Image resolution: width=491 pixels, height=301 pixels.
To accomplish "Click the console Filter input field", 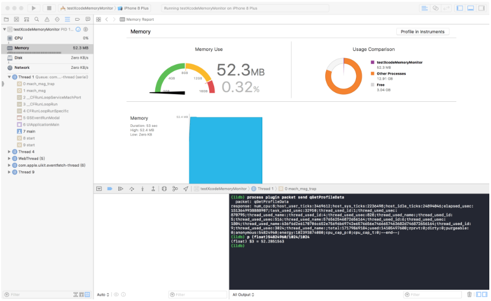I will pos(433,294).
